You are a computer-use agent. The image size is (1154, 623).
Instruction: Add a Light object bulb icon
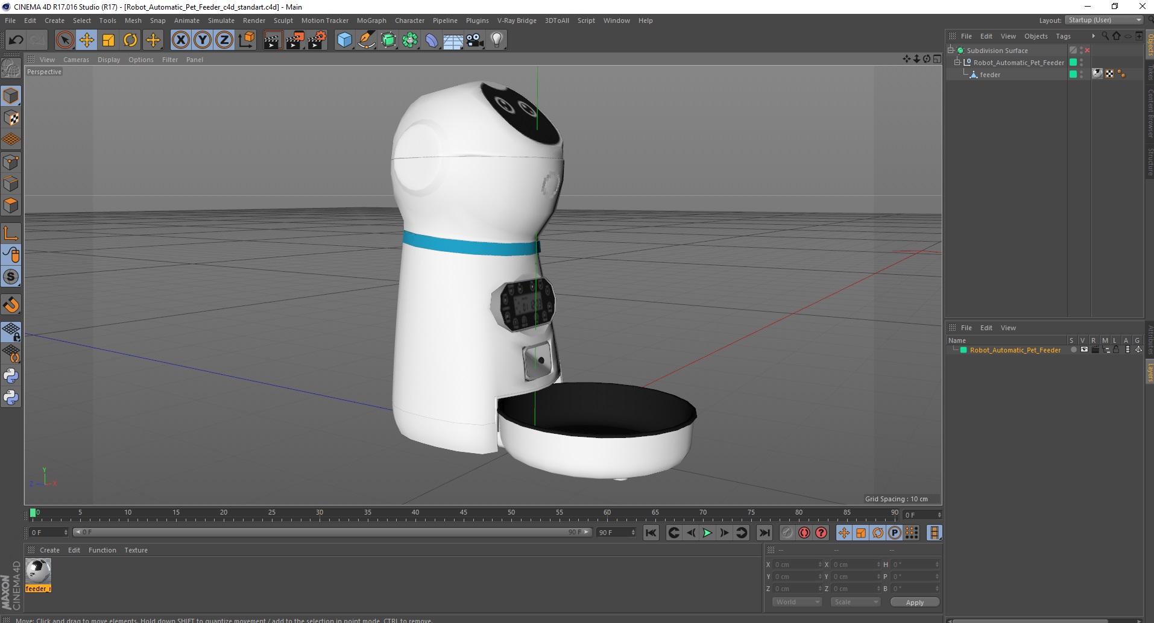497,40
